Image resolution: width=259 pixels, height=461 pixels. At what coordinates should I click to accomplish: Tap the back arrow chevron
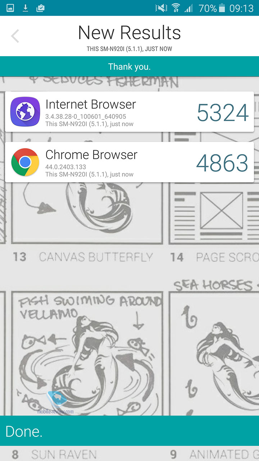click(15, 36)
